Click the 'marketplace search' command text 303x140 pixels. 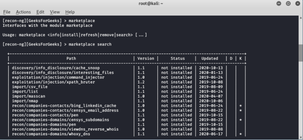[x=90, y=44]
